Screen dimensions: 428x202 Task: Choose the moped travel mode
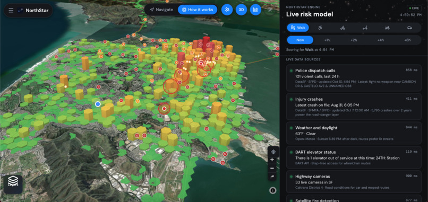click(387, 28)
